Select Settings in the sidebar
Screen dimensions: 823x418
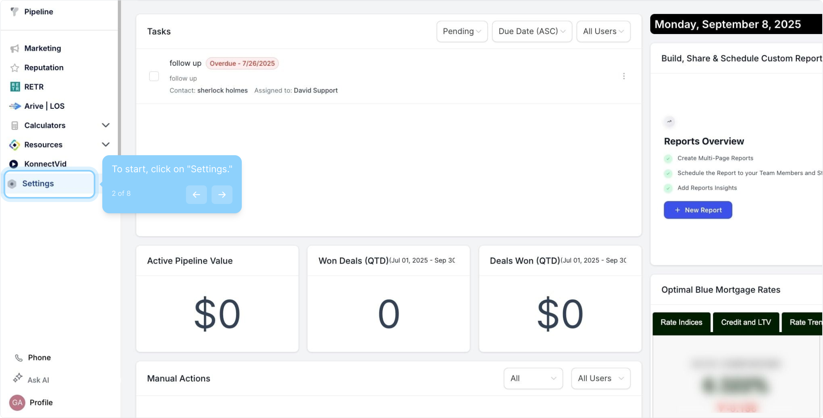coord(38,184)
